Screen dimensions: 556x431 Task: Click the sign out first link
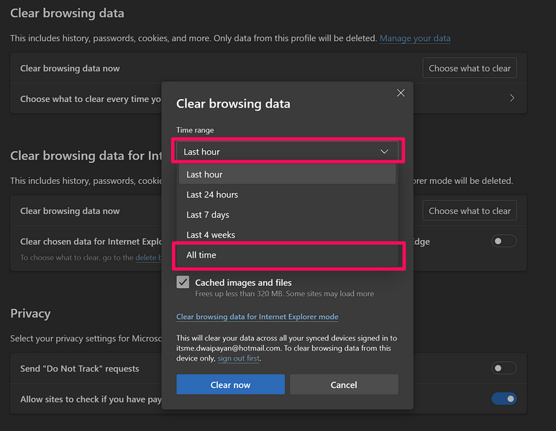pyautogui.click(x=237, y=358)
